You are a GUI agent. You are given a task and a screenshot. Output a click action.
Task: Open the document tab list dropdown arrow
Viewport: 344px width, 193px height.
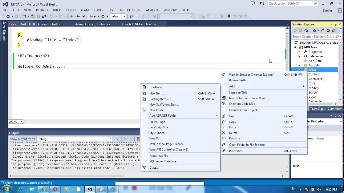coord(288,24)
